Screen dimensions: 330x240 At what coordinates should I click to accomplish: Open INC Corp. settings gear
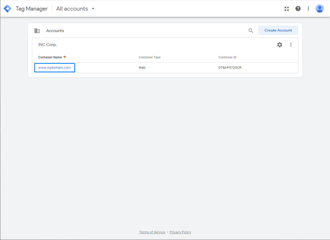pos(280,45)
